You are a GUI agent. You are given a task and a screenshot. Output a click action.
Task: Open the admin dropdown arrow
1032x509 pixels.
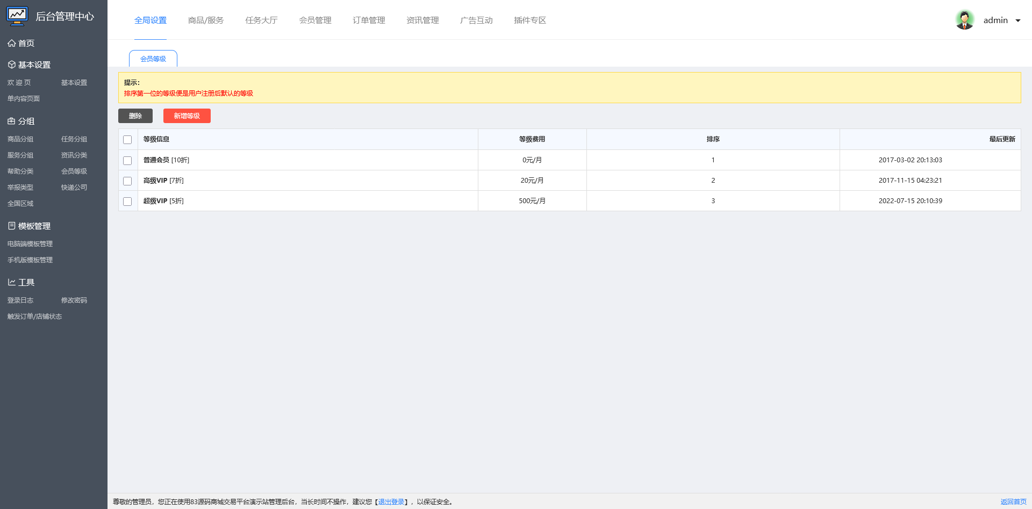[1017, 20]
